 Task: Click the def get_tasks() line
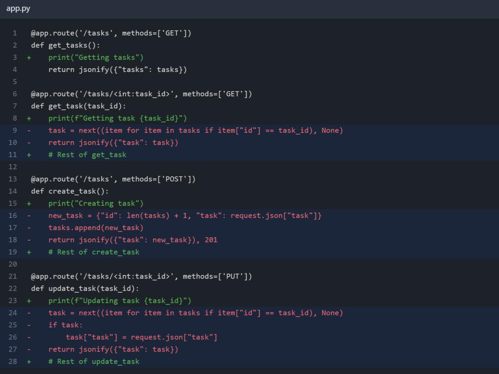[x=65, y=45]
